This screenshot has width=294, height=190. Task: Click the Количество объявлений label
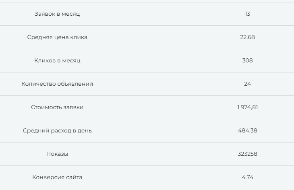[57, 84]
